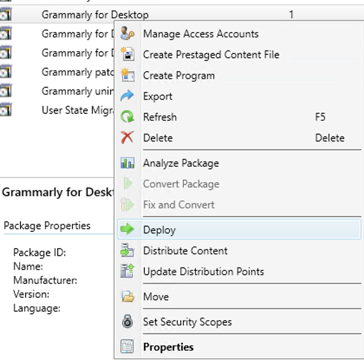Click the blue Export arrow icon
Image resolution: width=364 pixels, height=362 pixels.
point(127,96)
